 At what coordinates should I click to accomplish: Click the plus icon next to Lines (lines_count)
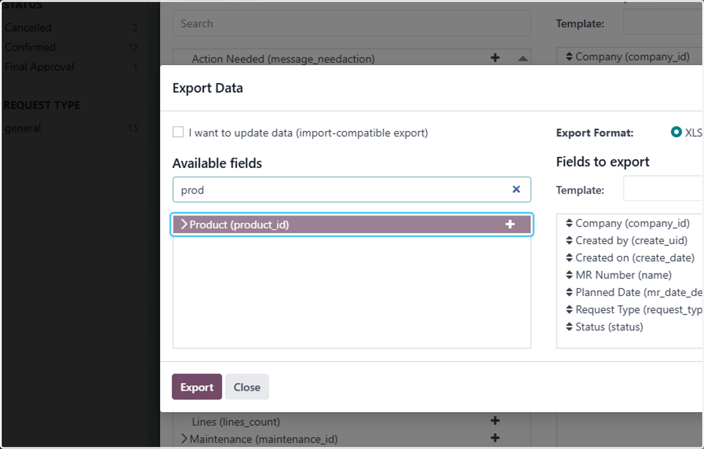pos(495,421)
